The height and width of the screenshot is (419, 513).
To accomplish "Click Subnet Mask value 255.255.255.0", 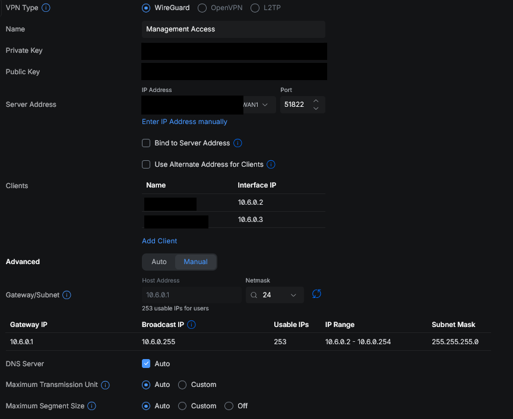I will click(x=455, y=342).
